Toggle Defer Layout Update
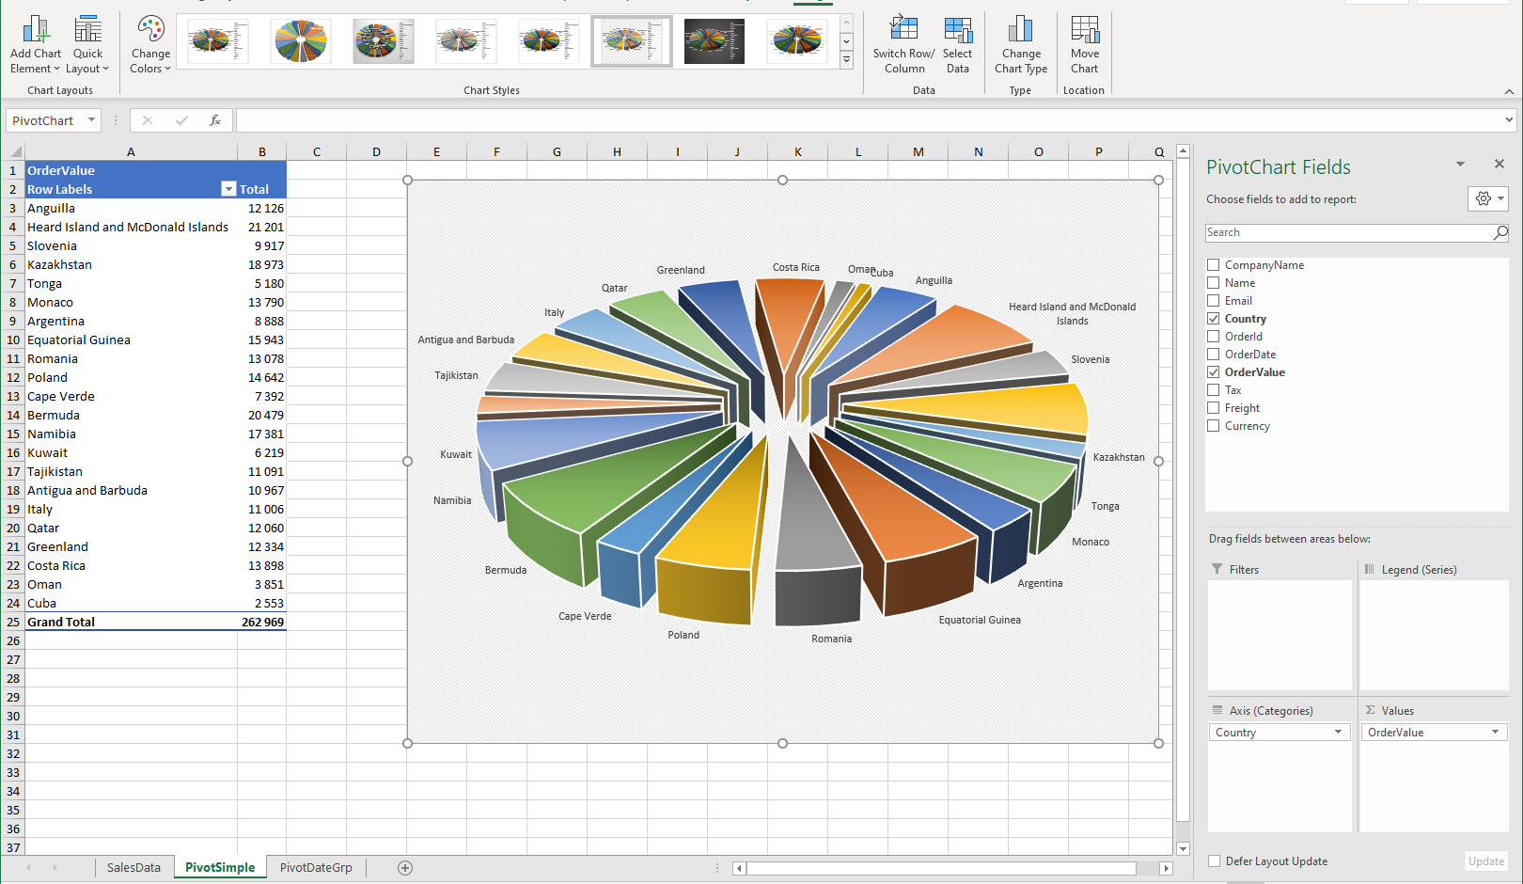This screenshot has height=884, width=1523. (1214, 860)
